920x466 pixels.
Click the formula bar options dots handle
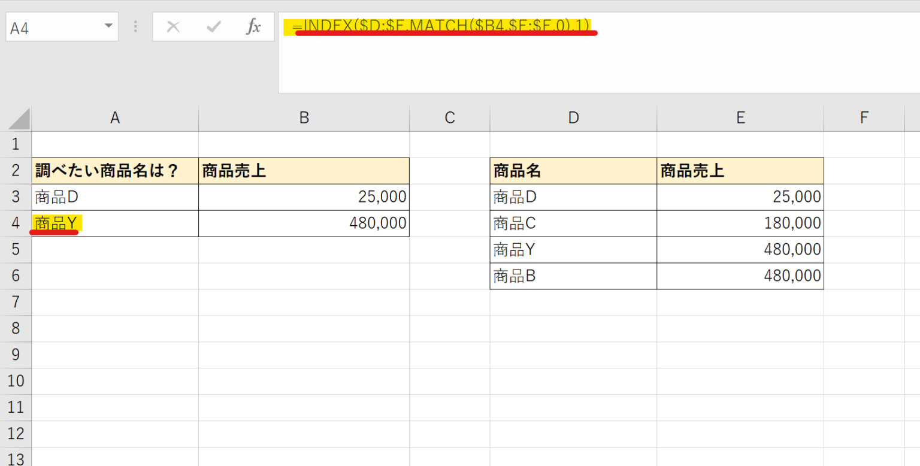tap(136, 27)
